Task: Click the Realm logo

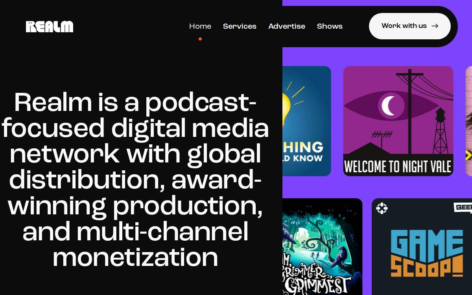Action: coord(50,26)
